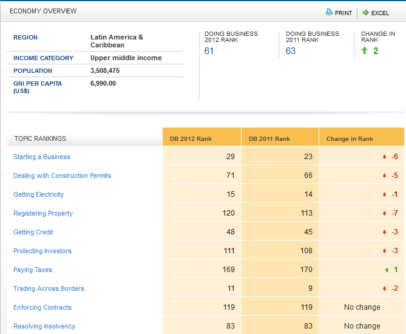Click red down arrow in Starting a Business row
Screen dimensions: 406x334
tap(384, 157)
